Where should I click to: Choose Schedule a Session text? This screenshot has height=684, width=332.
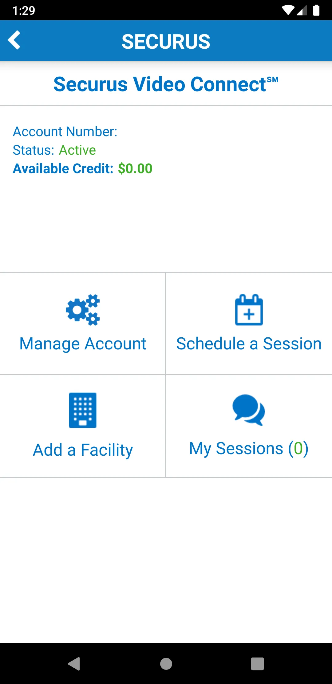pos(249,344)
